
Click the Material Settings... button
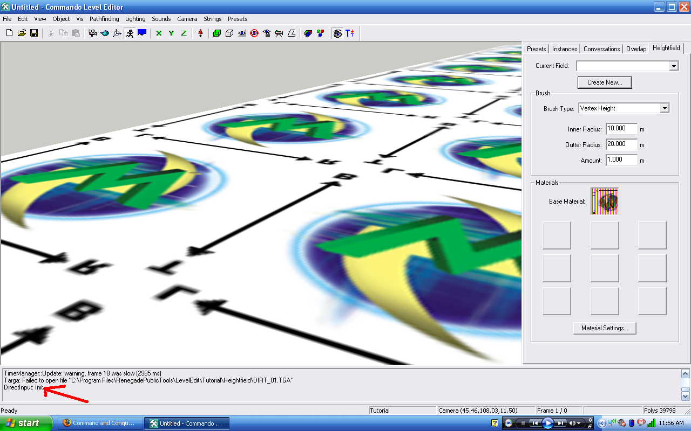tap(605, 328)
